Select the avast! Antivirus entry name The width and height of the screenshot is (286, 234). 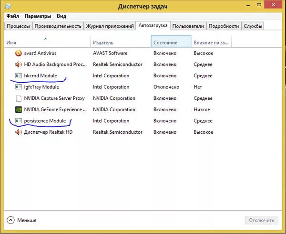coord(41,53)
